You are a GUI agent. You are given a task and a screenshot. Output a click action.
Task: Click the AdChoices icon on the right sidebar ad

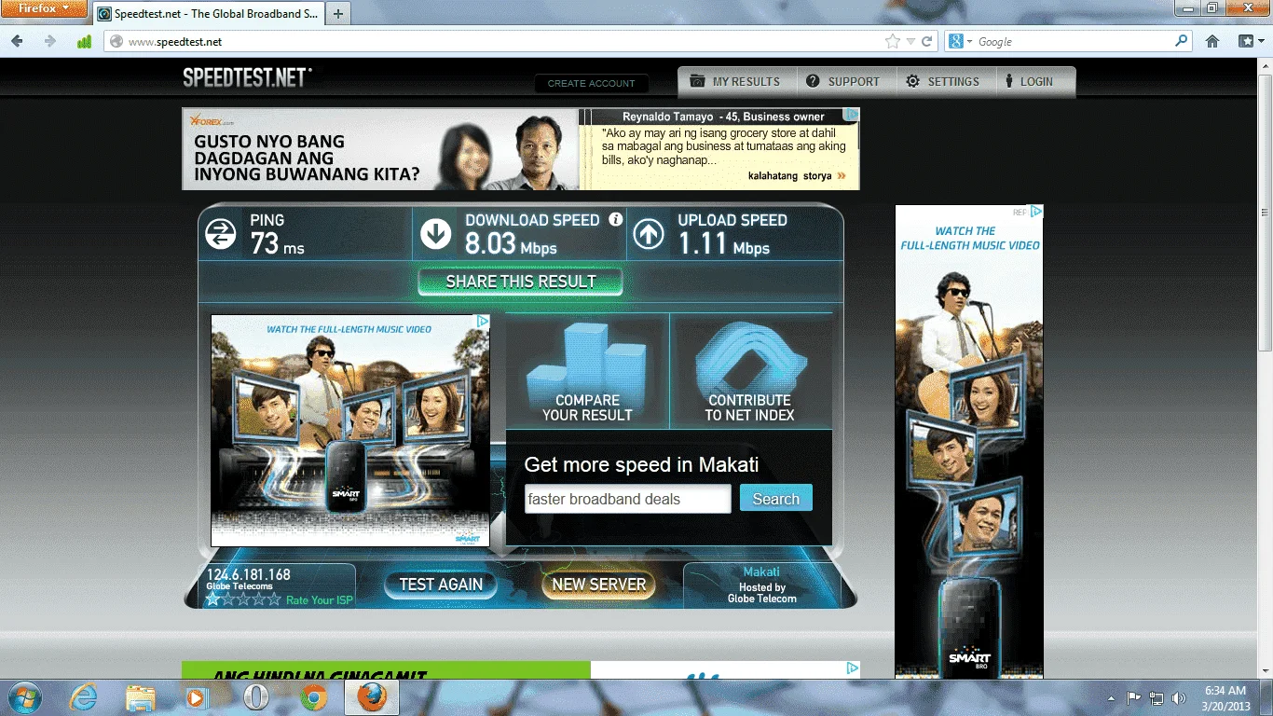(x=1035, y=212)
